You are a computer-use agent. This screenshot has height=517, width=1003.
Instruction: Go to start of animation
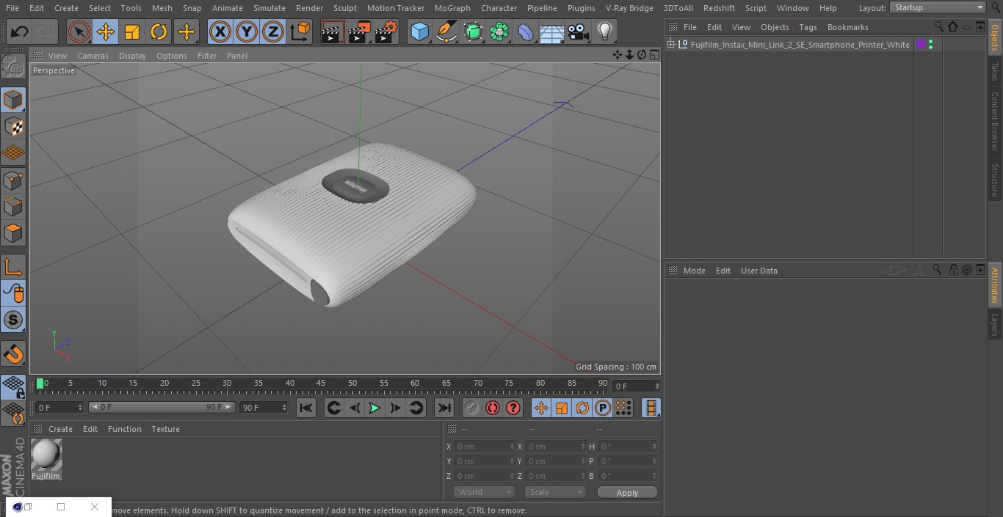click(306, 408)
